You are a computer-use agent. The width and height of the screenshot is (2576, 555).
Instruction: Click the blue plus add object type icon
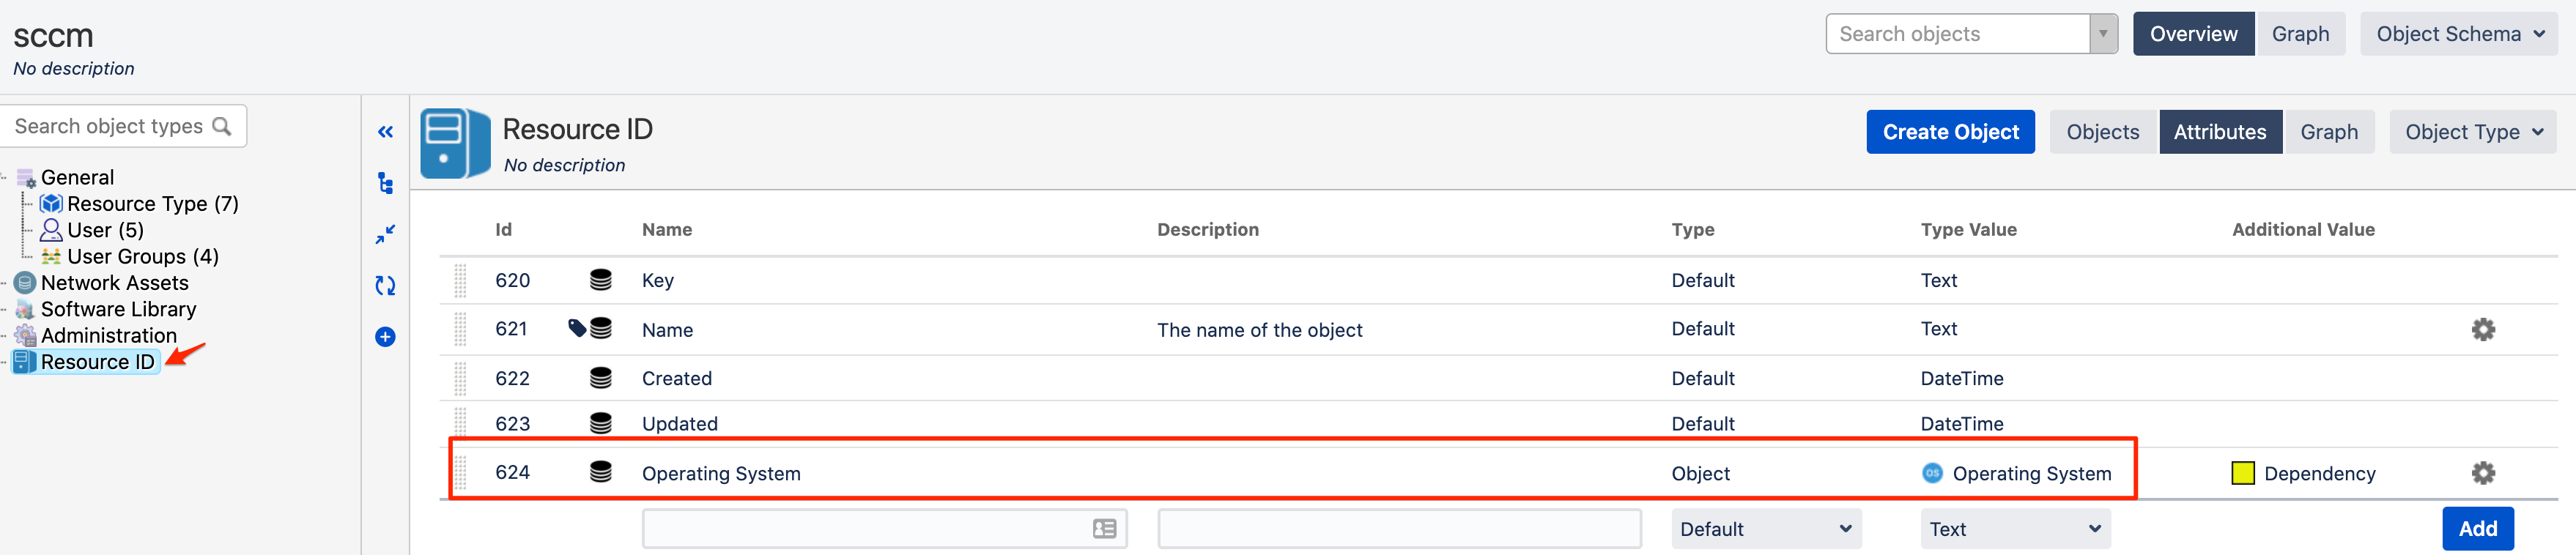pos(385,337)
